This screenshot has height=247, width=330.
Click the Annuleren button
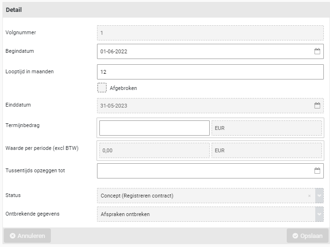click(x=27, y=236)
